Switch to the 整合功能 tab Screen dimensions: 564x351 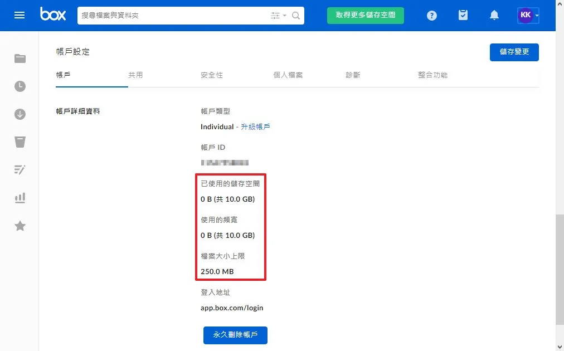[x=432, y=75]
